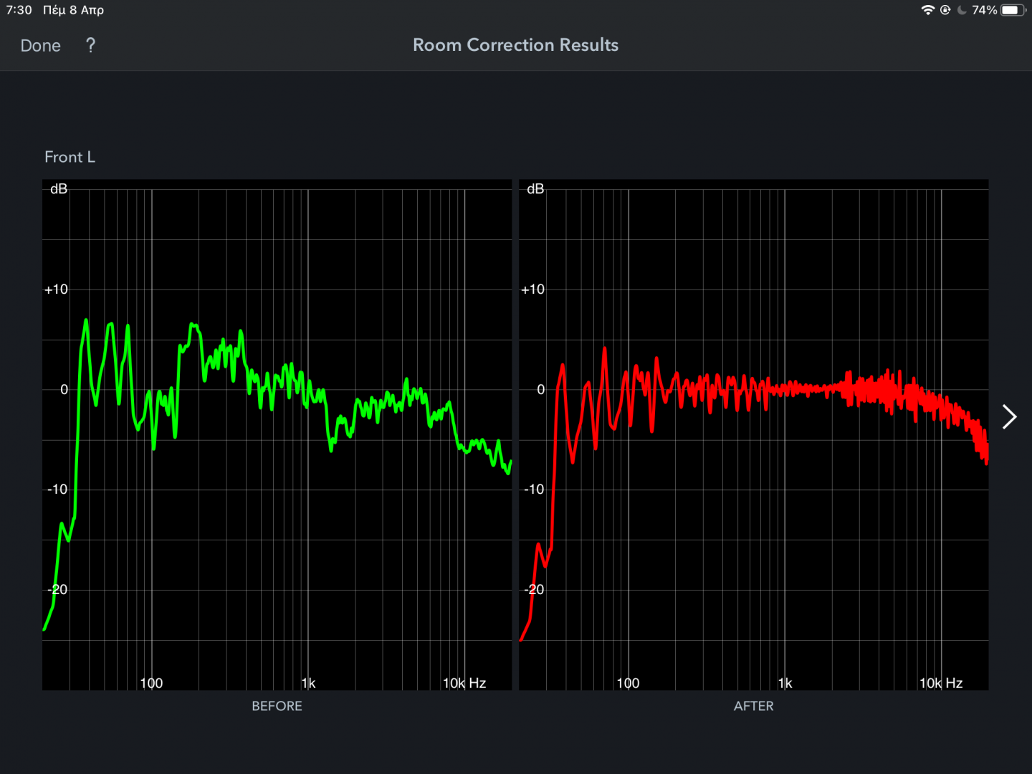The width and height of the screenshot is (1032, 774).
Task: Open help with the question mark icon
Action: (90, 46)
